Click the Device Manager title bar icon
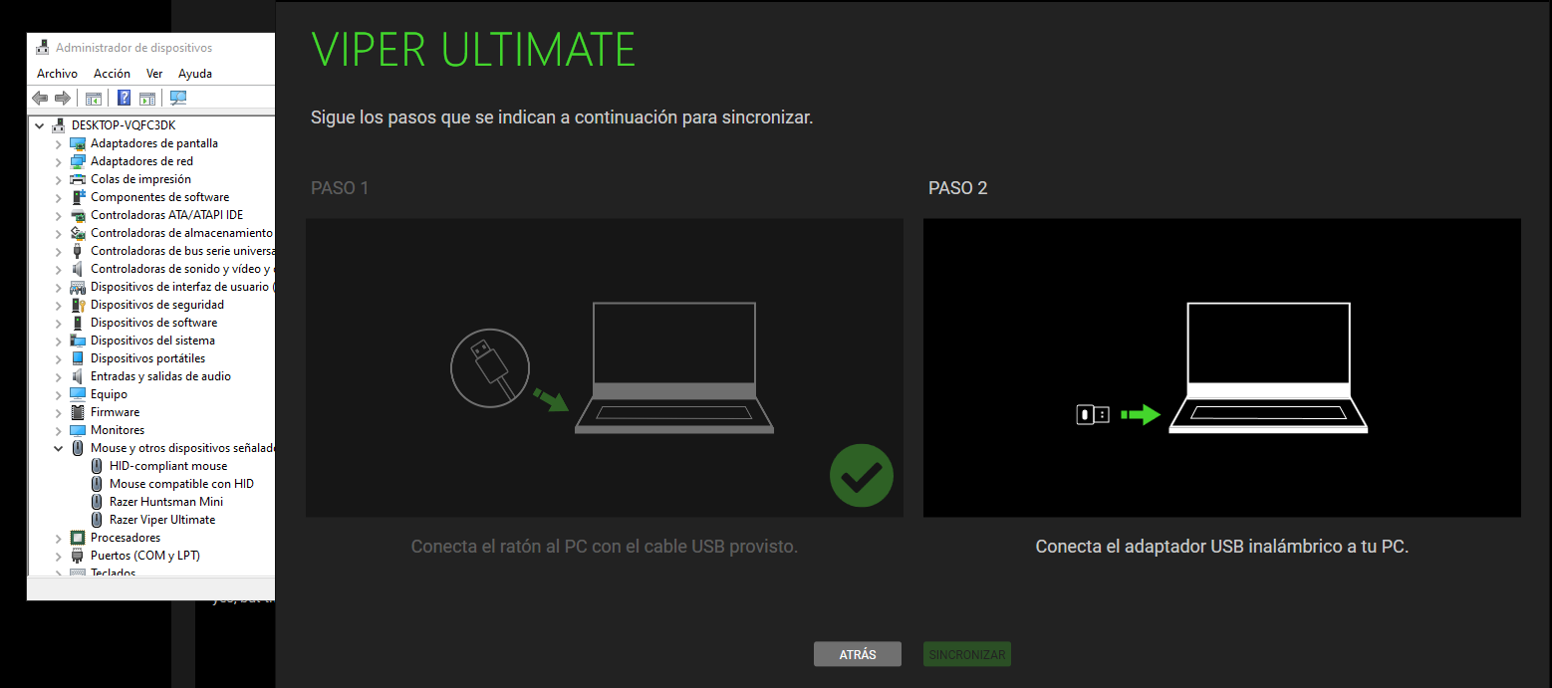Viewport: 1552px width, 688px height. 42,47
